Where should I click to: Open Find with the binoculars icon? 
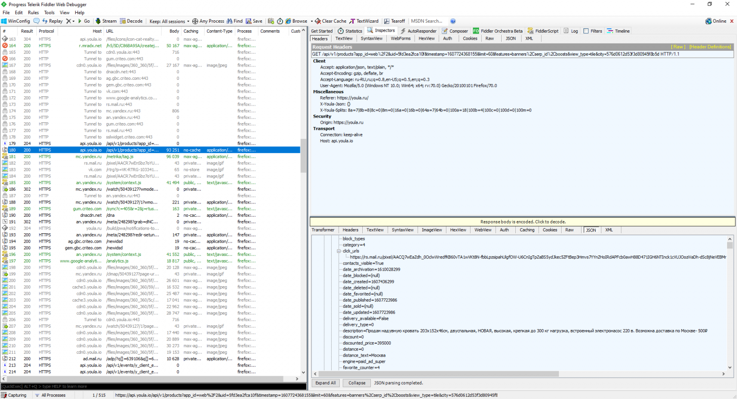click(234, 21)
